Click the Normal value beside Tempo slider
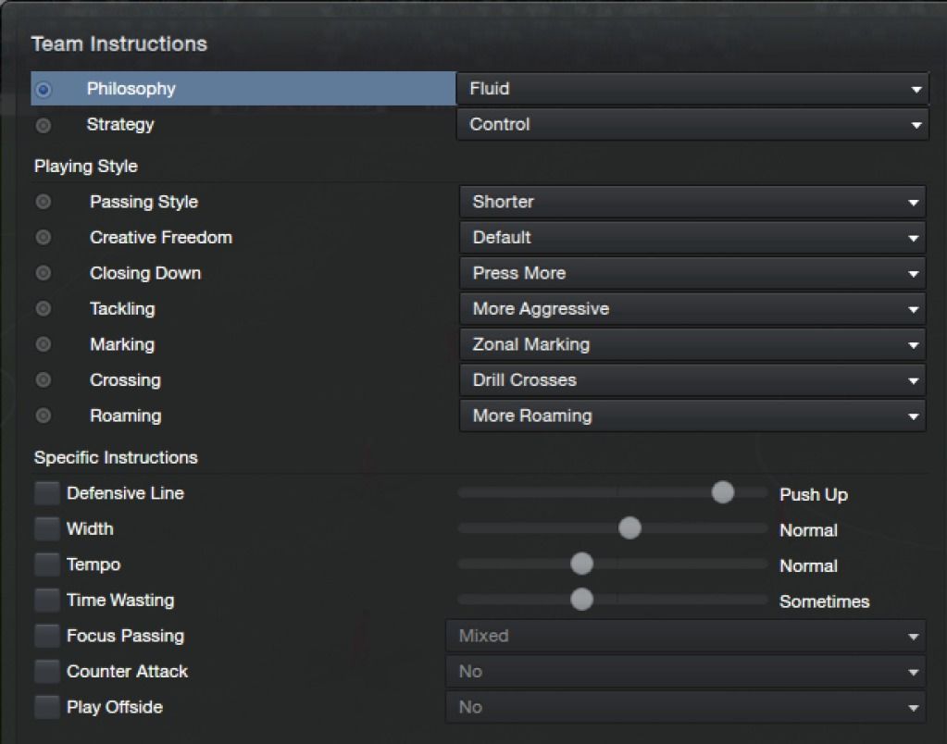This screenshot has height=744, width=947. [x=808, y=565]
